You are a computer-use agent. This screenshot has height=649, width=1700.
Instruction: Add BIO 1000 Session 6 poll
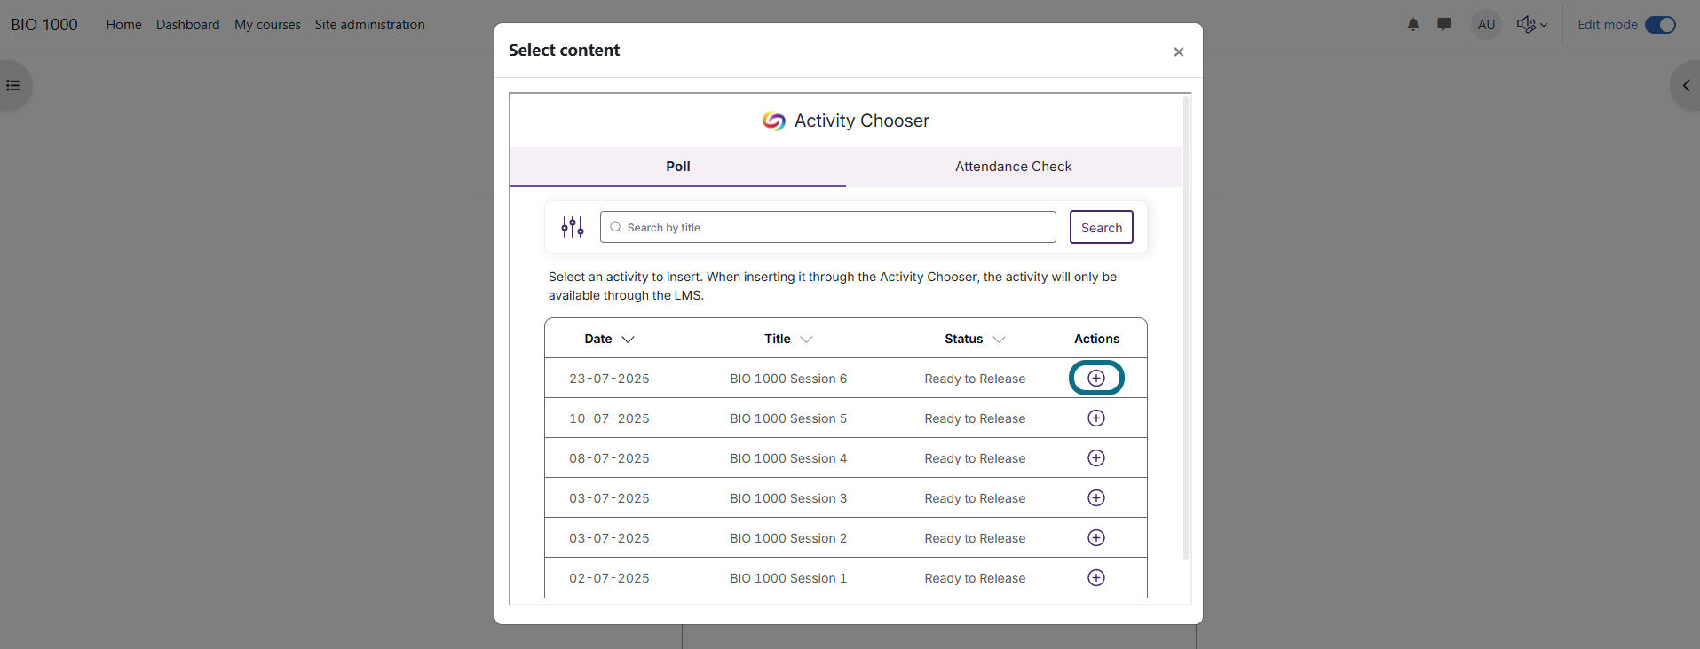pyautogui.click(x=1096, y=378)
